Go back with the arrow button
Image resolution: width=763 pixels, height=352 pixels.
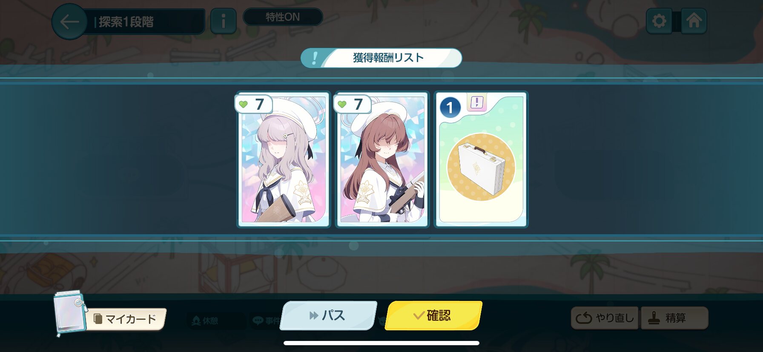click(x=69, y=22)
